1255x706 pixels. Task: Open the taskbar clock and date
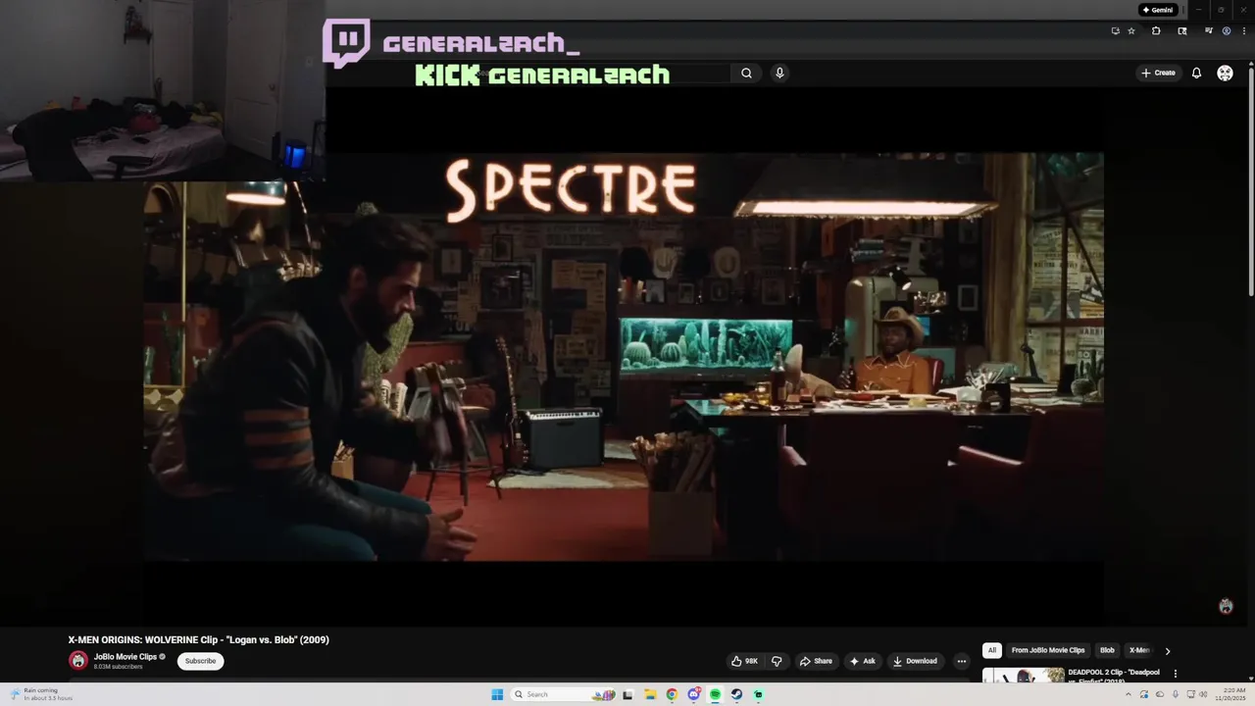(x=1232, y=694)
